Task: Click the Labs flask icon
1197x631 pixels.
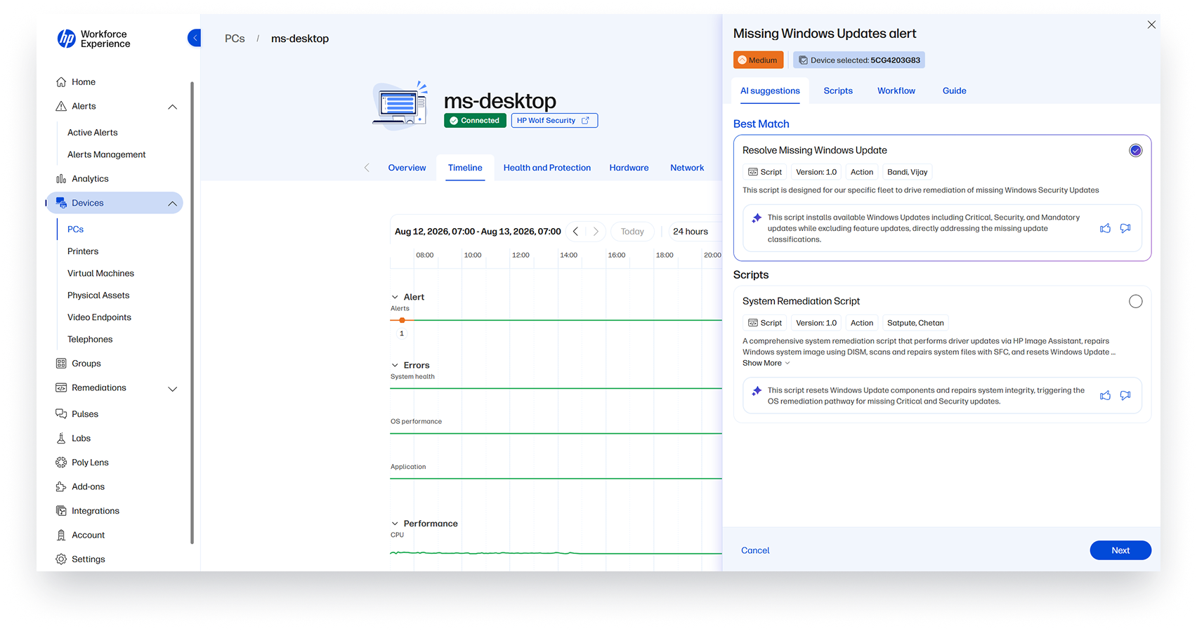Action: click(x=61, y=439)
